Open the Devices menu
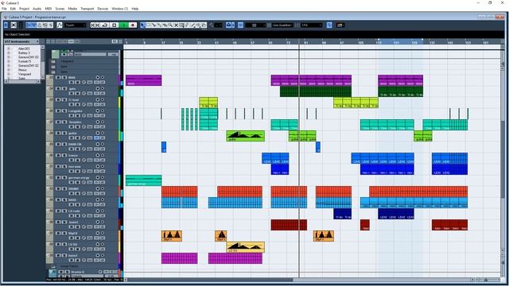This screenshot has width=509, height=286. tap(103, 9)
